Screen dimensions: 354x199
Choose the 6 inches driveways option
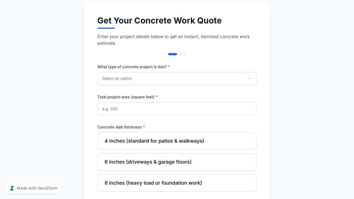pos(177,162)
